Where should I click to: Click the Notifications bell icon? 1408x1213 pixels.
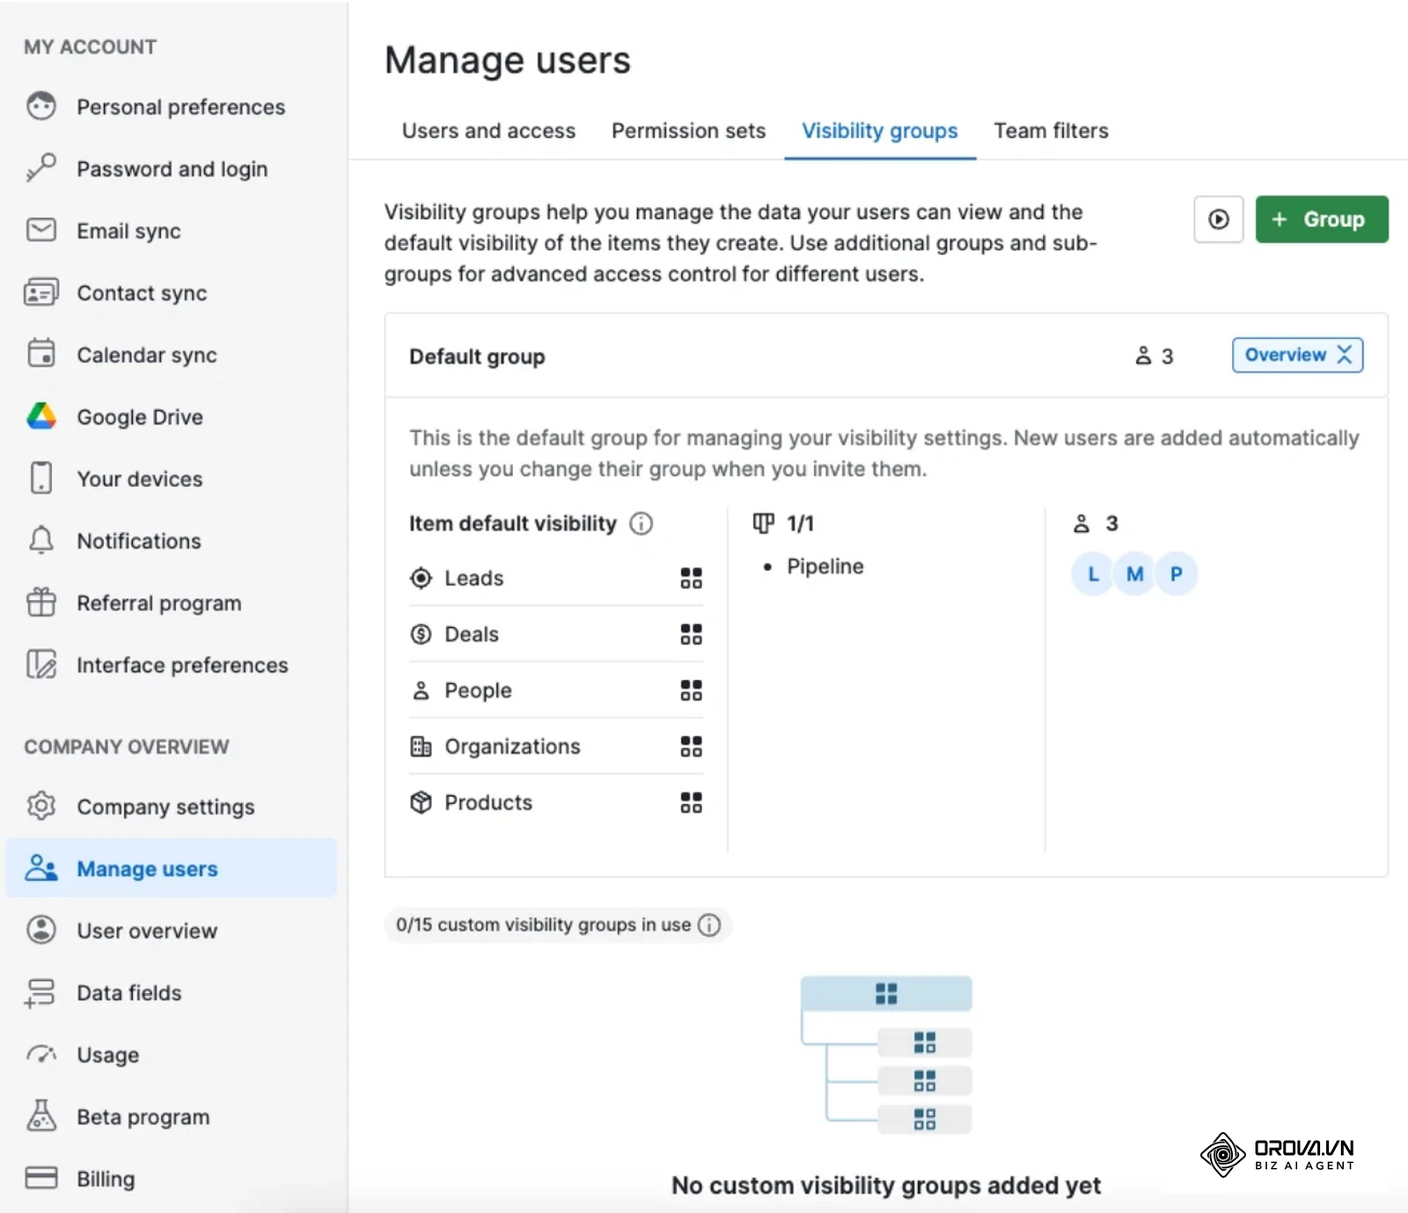coord(40,540)
